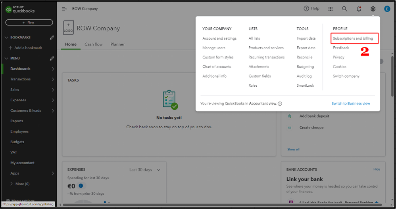The image size is (396, 209).
Task: Switch to the Cash flow tab
Action: [x=94, y=44]
